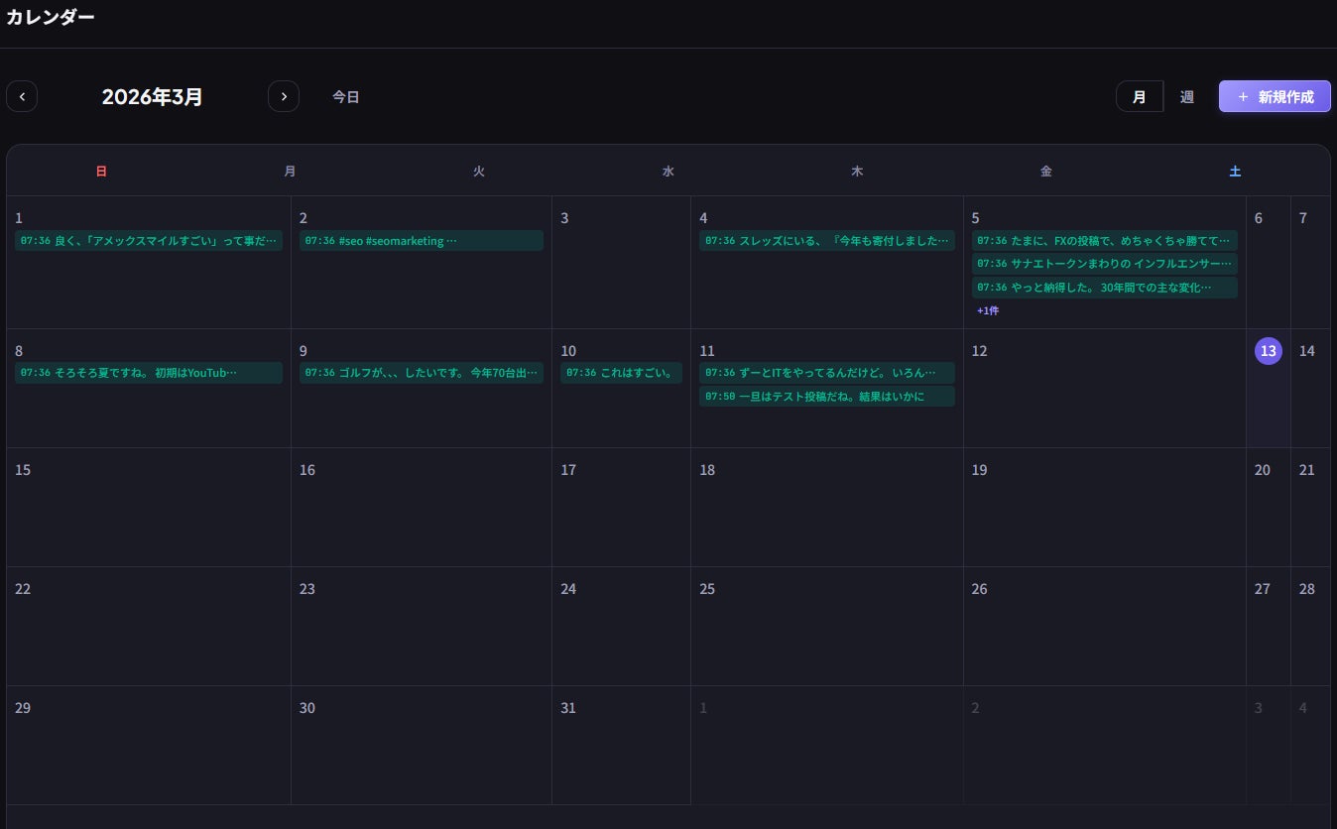The image size is (1337, 829).
Task: Select date number 12 in the calendar
Action: point(980,351)
